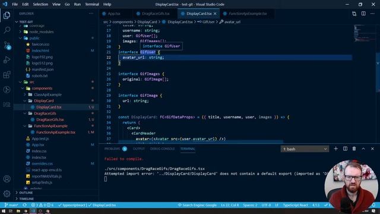Open the Search view in activity bar
380x214 pixels.
(x=7, y=30)
